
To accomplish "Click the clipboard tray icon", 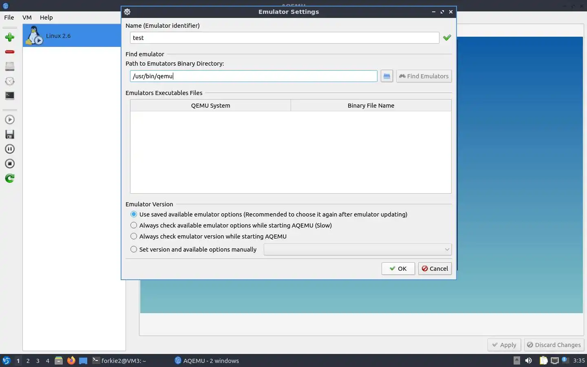I will pos(543,360).
